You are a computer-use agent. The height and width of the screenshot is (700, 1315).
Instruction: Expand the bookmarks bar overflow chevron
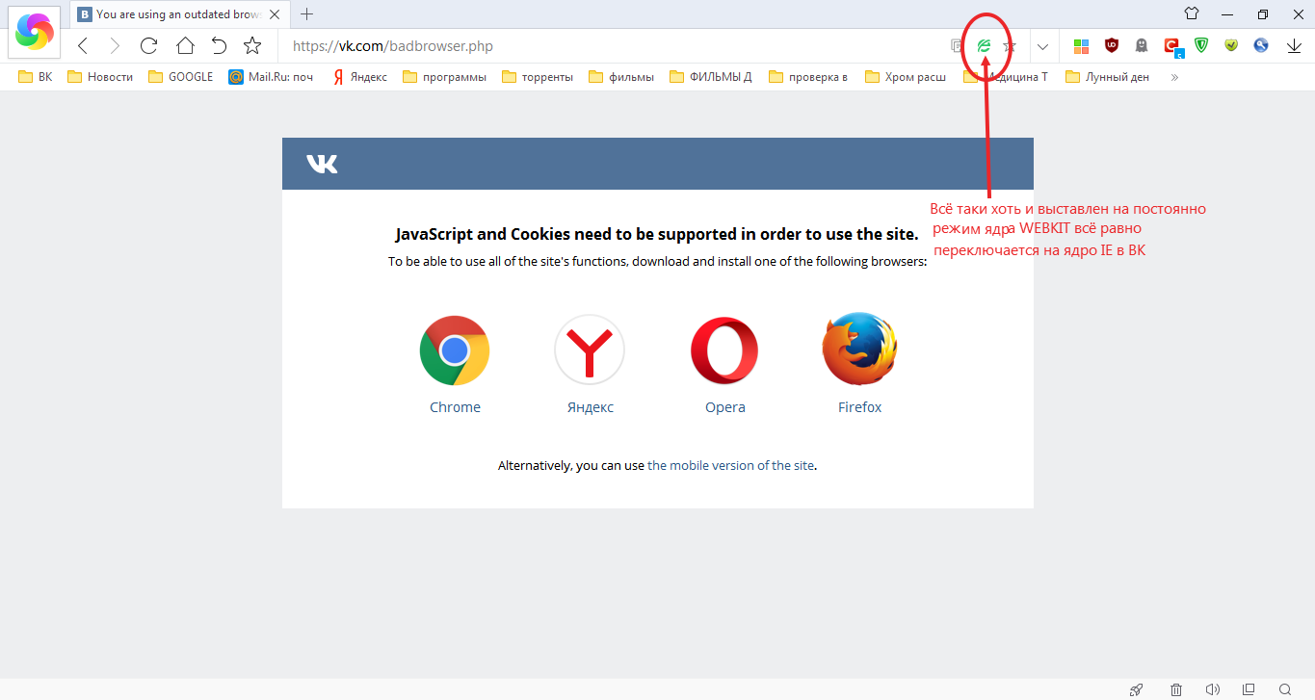pyautogui.click(x=1174, y=77)
